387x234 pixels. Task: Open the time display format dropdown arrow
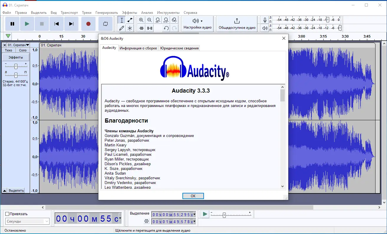point(120,218)
